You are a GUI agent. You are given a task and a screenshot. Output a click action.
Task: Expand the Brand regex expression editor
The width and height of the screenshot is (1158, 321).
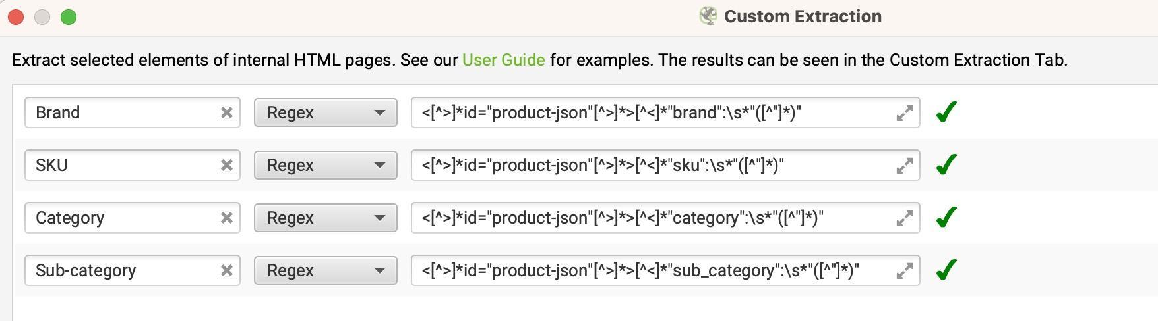click(904, 113)
